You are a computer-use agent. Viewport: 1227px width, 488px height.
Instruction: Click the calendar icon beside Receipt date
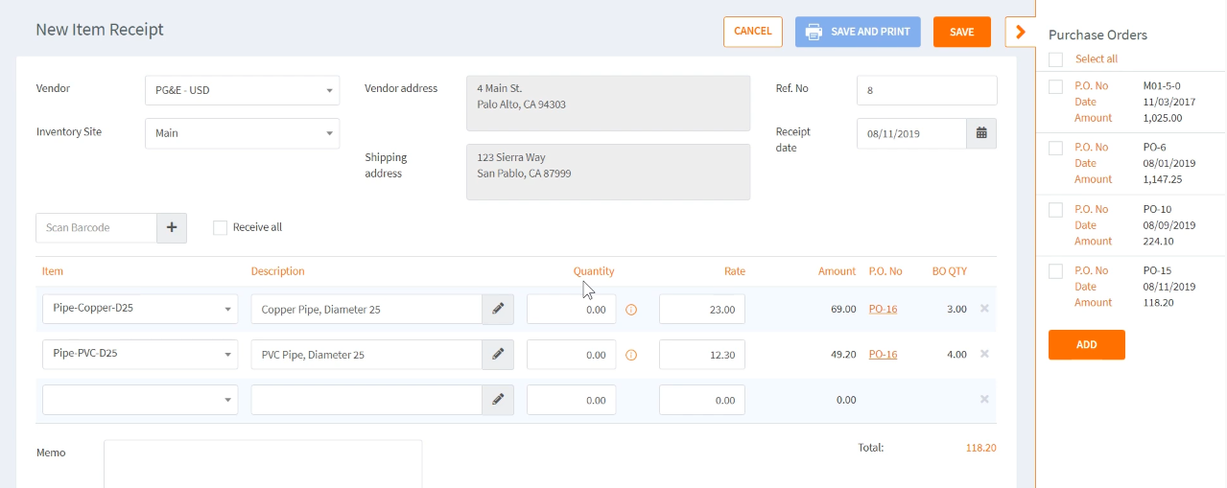click(981, 133)
